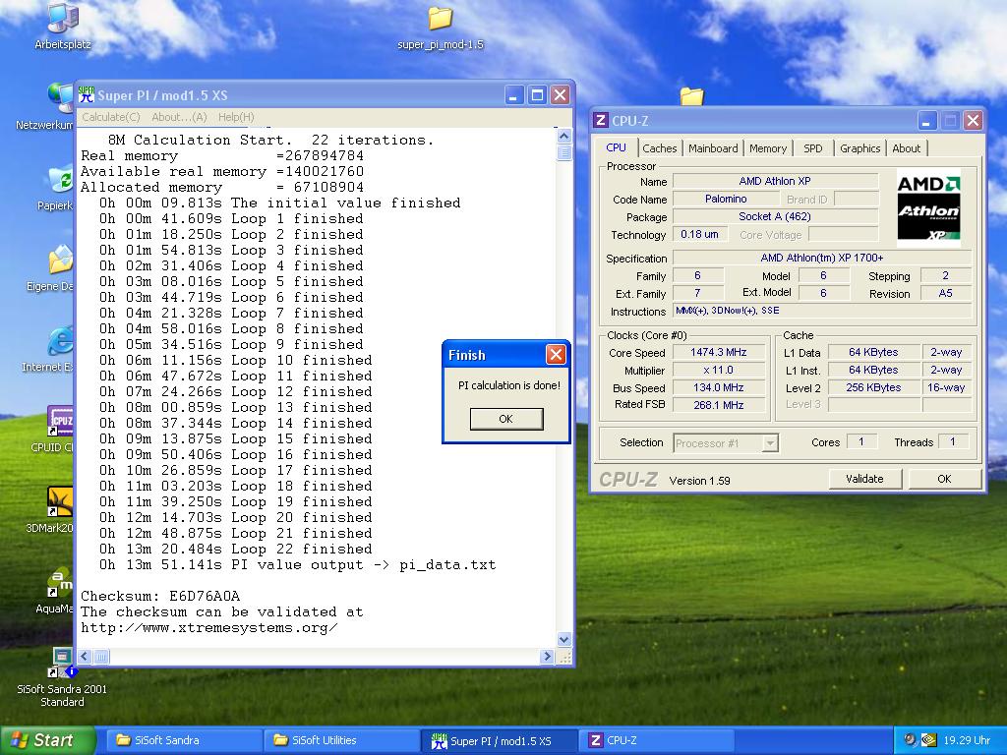Launch the 3DMark desktop shortcut
This screenshot has height=755, width=1007.
point(61,502)
